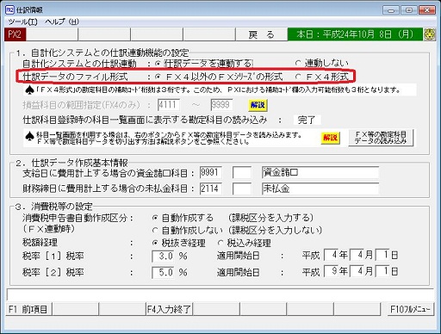This screenshot has width=441, height=334.
Task: Click the 資金諸口 name field
Action: point(320,172)
